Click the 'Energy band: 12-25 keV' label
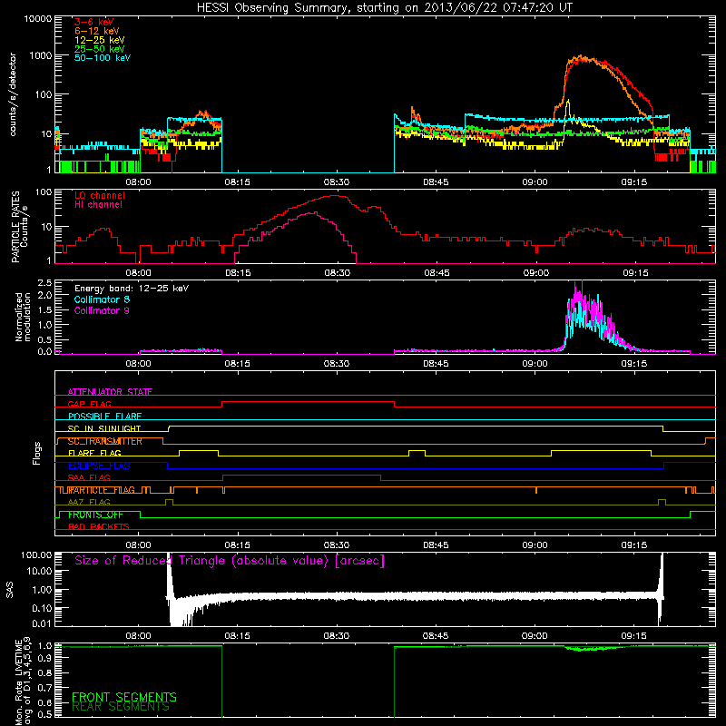Image resolution: width=726 pixels, height=726 pixels. pyautogui.click(x=132, y=289)
